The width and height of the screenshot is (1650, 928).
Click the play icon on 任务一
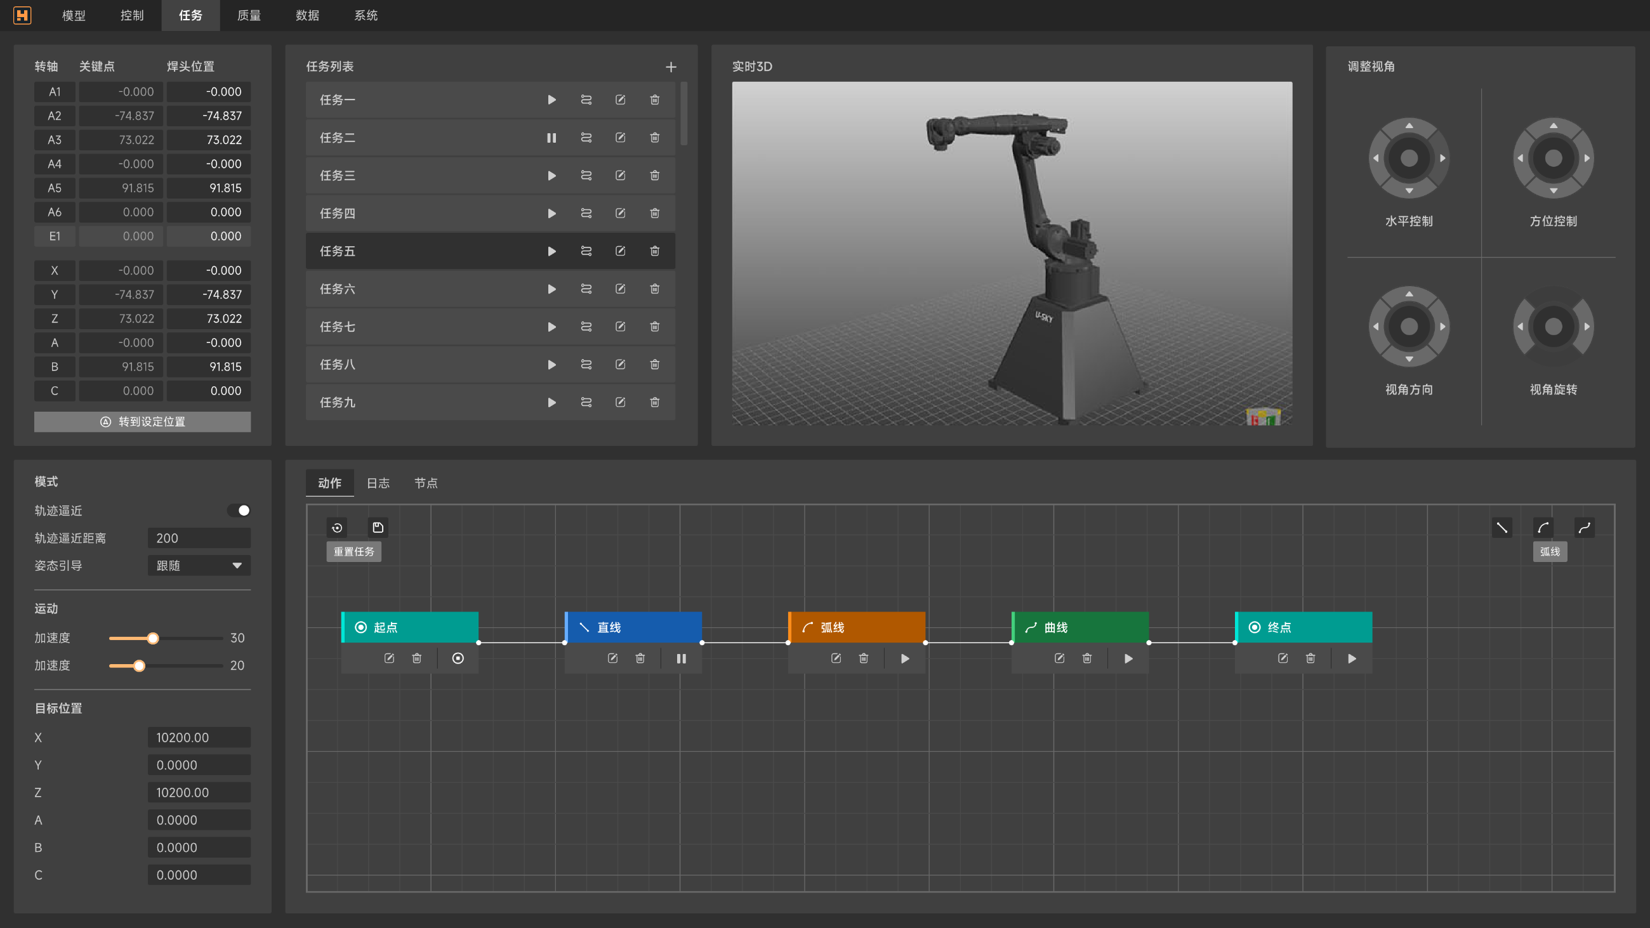[x=551, y=100]
